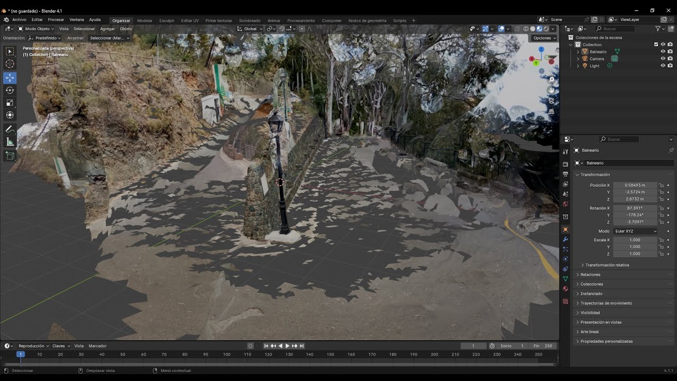Select the Add Cube tool
Image resolution: width=677 pixels, height=381 pixels.
(x=10, y=156)
